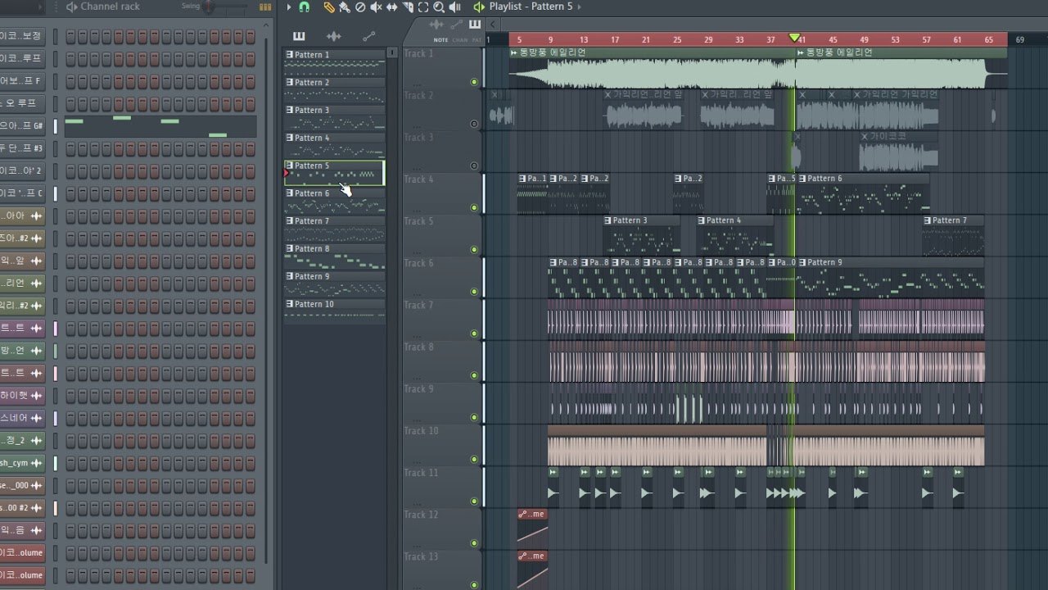The image size is (1048, 590).
Task: Click the Channel rack speaker icon
Action: pos(71,7)
